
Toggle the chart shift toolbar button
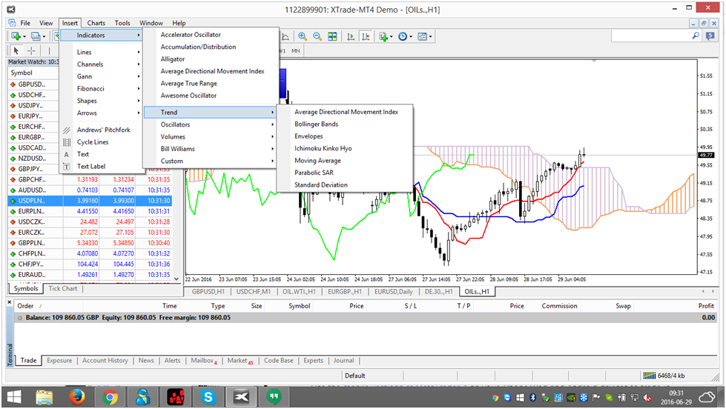[x=366, y=36]
